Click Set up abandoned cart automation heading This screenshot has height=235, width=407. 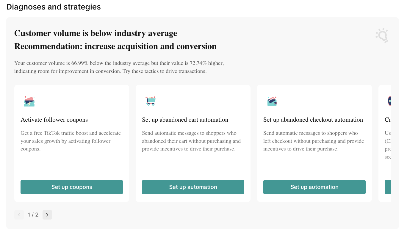click(185, 120)
